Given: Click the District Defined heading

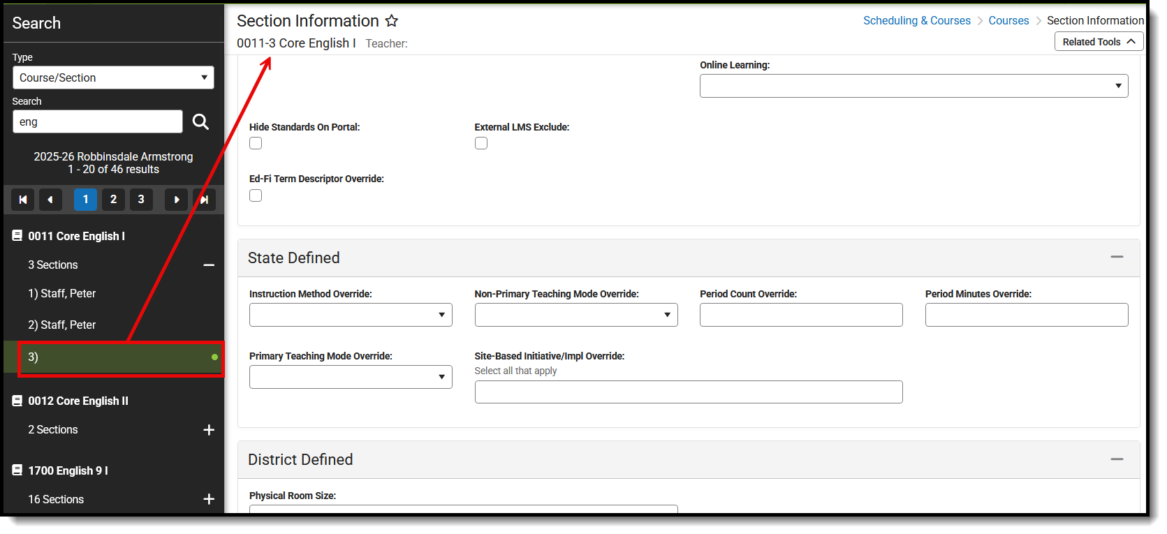Looking at the screenshot, I should [x=300, y=459].
